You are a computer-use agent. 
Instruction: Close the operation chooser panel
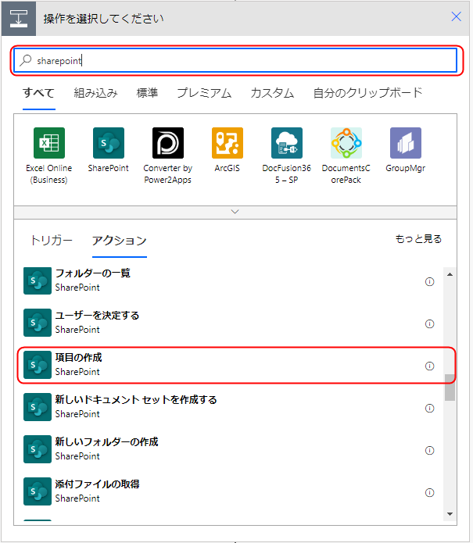tap(456, 16)
